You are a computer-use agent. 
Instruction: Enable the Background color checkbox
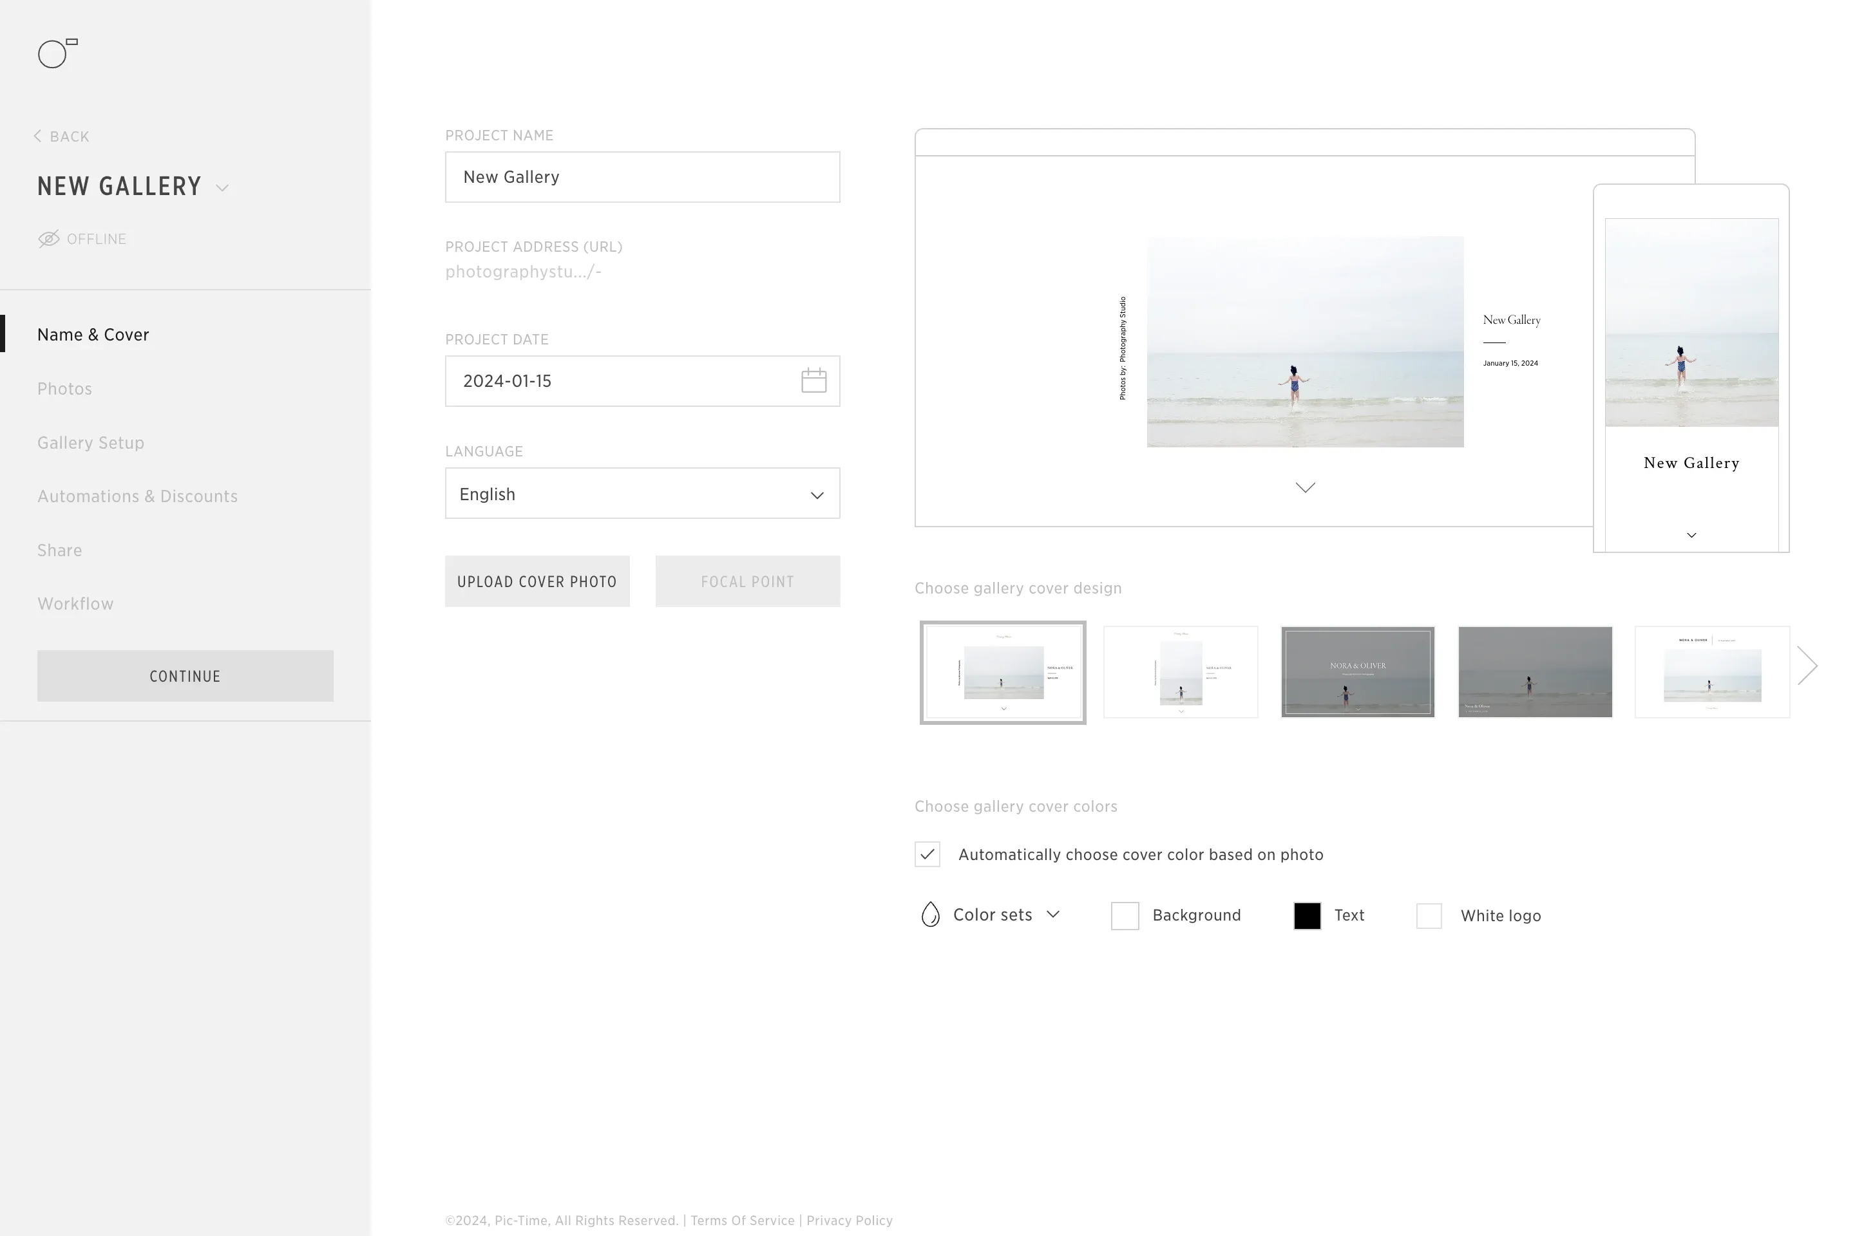click(x=1125, y=915)
